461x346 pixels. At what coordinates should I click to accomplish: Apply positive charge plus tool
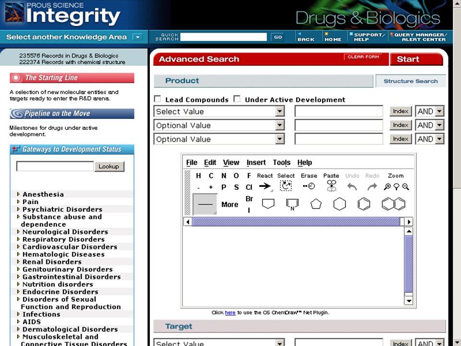(x=211, y=187)
